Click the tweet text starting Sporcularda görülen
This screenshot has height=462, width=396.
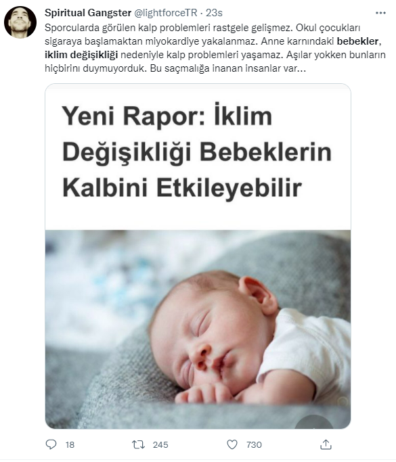(x=215, y=48)
